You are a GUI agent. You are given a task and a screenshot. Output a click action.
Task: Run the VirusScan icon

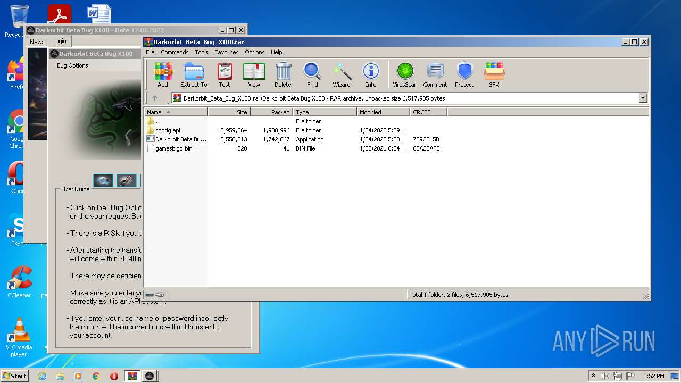pos(405,74)
